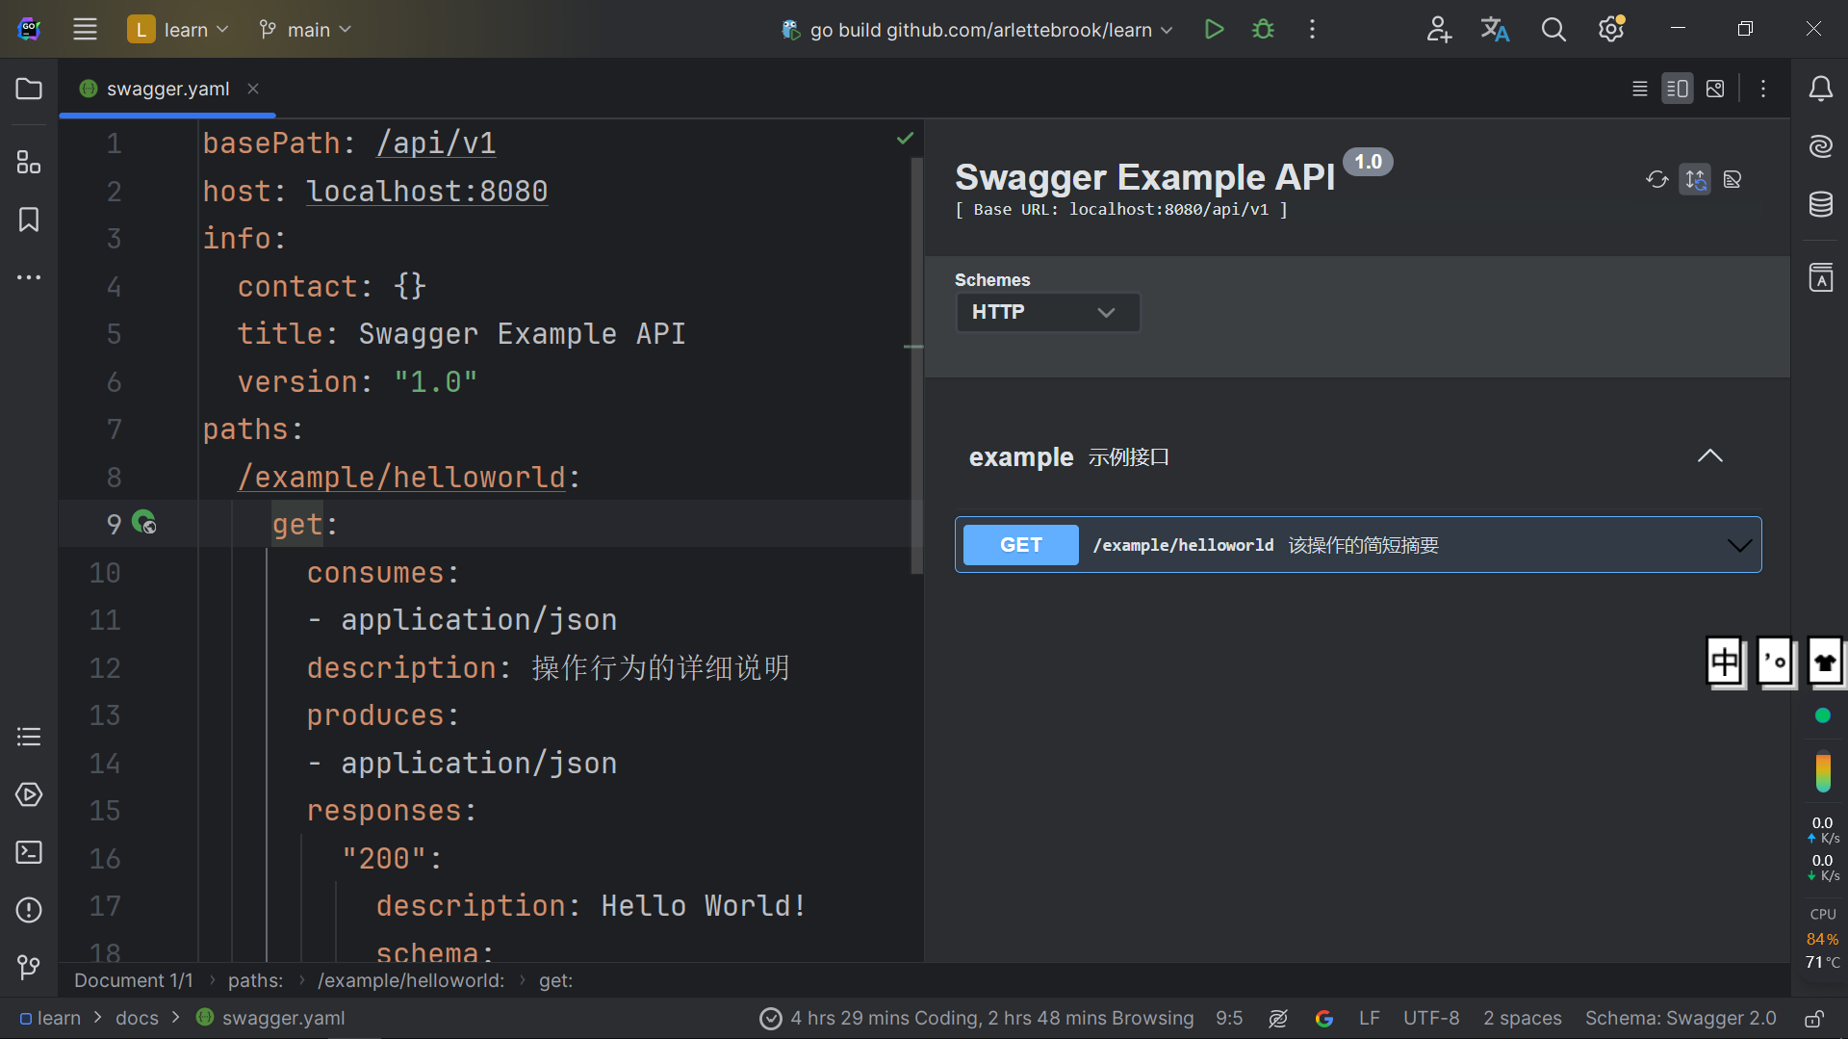Switch to preview-only view mode
The image size is (1848, 1039).
1715,89
